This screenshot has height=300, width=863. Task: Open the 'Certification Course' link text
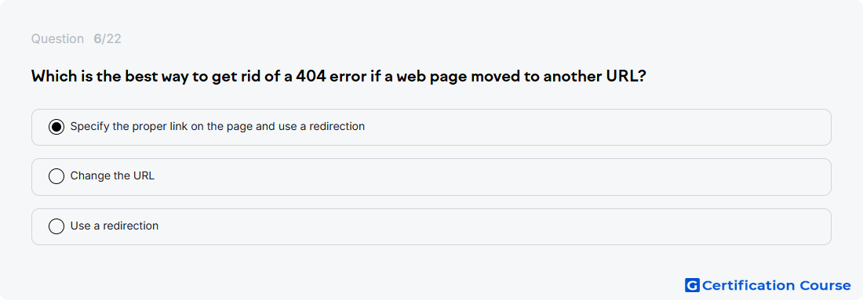click(x=776, y=285)
